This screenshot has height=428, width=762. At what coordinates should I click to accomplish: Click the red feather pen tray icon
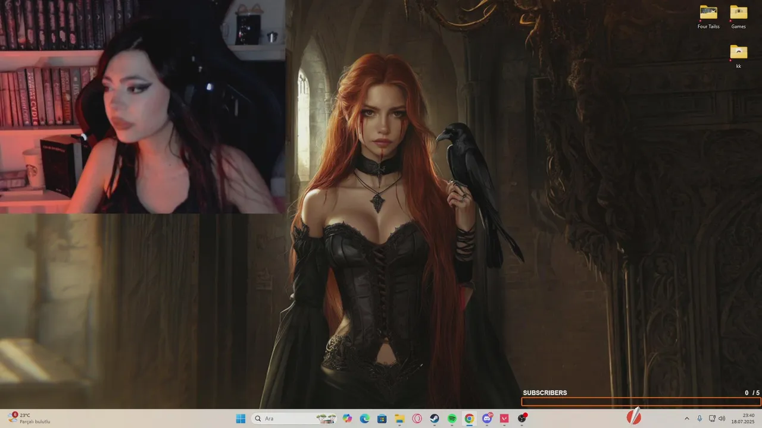[x=635, y=417]
